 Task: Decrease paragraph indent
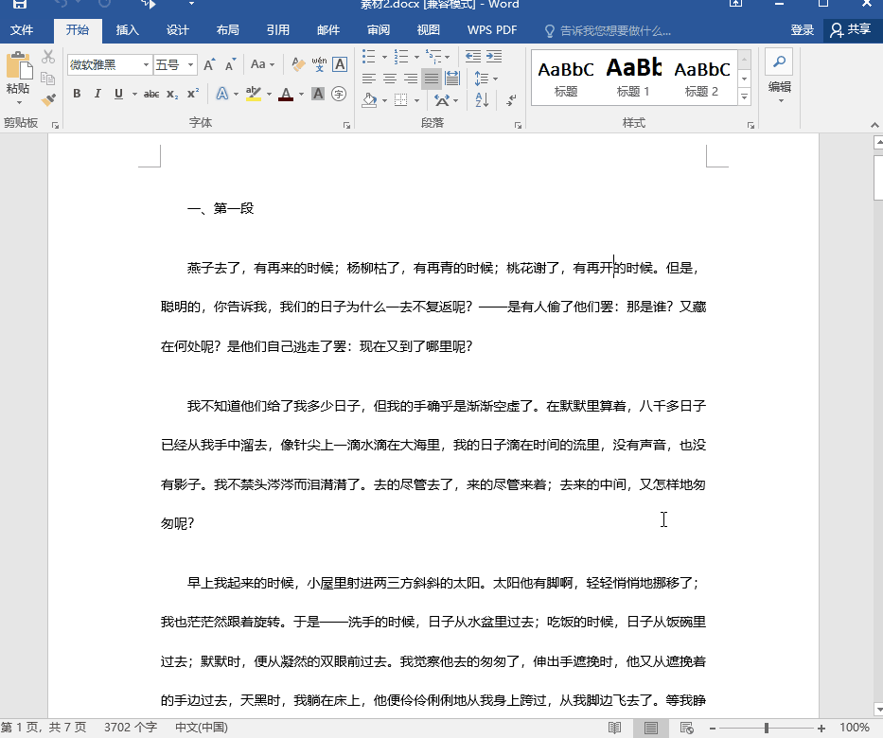tap(473, 56)
